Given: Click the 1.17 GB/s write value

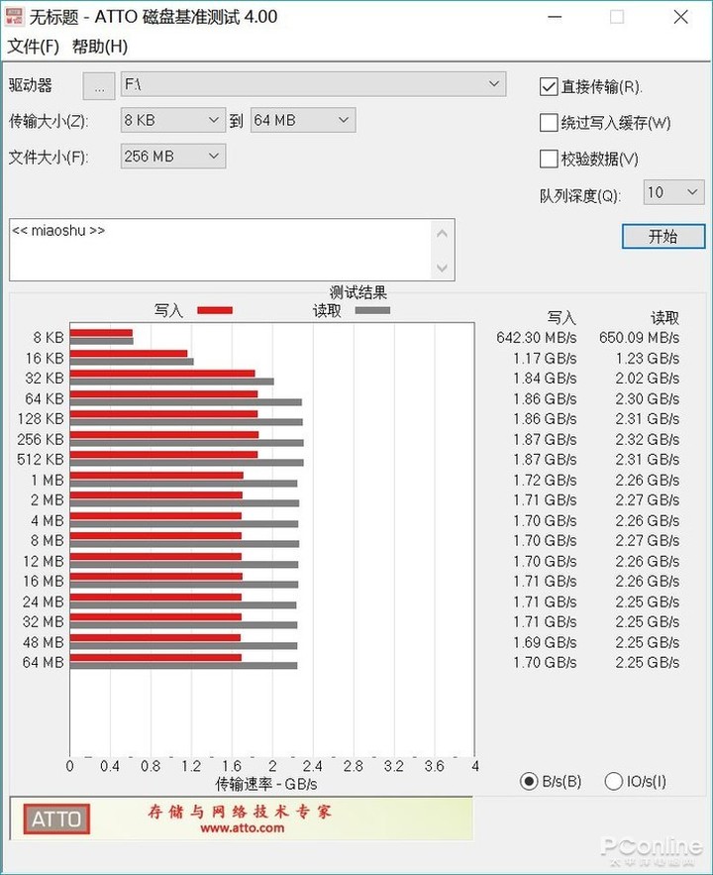Looking at the screenshot, I should click(545, 359).
